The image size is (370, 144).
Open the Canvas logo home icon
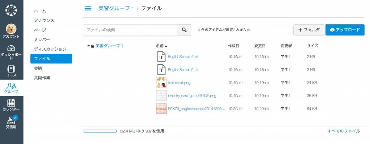point(11,10)
